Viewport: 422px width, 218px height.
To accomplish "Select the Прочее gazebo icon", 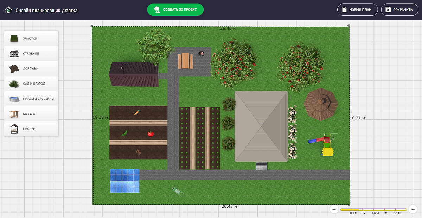I will [x=14, y=129].
